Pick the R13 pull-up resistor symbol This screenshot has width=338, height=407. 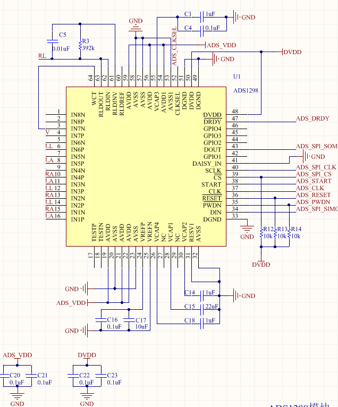(x=275, y=233)
